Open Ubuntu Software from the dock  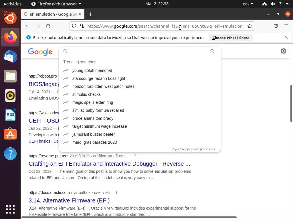10,134
